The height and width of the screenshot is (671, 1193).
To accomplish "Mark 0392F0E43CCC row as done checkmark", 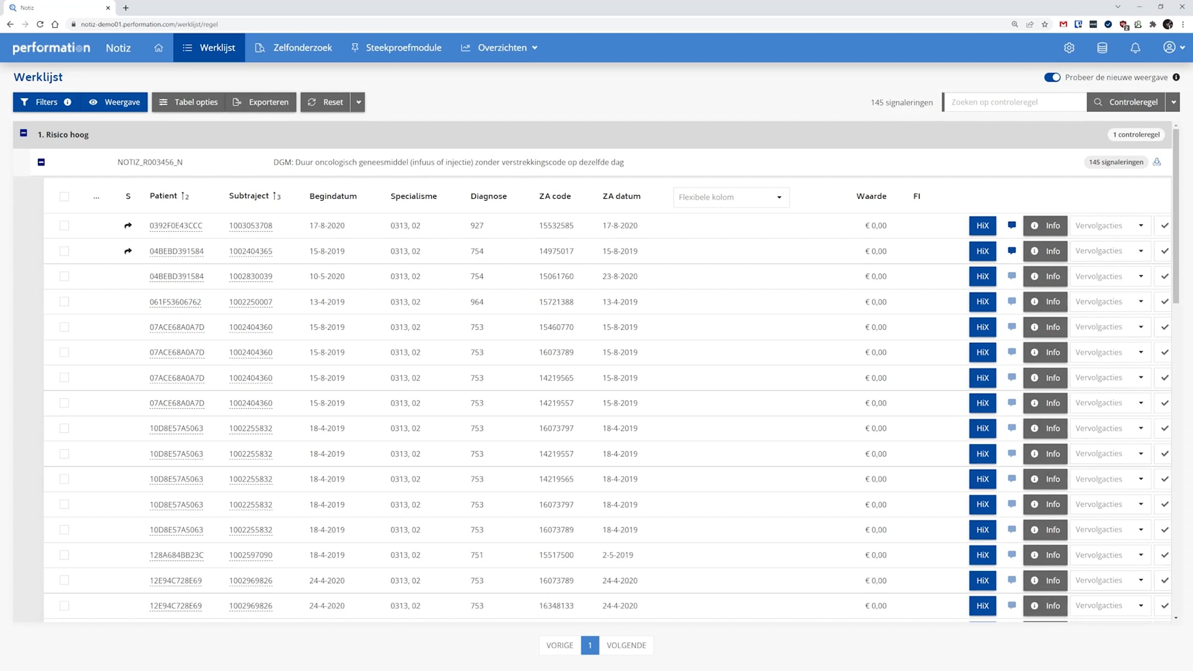I will [1164, 226].
